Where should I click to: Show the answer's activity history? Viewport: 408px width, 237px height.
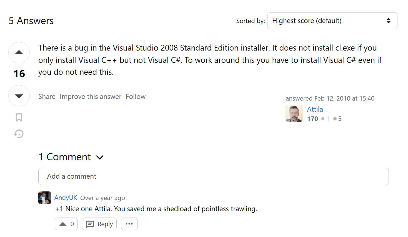click(19, 134)
